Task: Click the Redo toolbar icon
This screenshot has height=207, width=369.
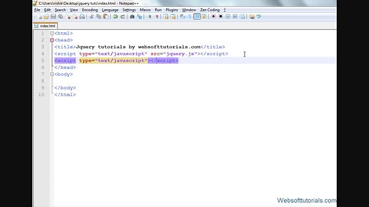Action: [123, 17]
